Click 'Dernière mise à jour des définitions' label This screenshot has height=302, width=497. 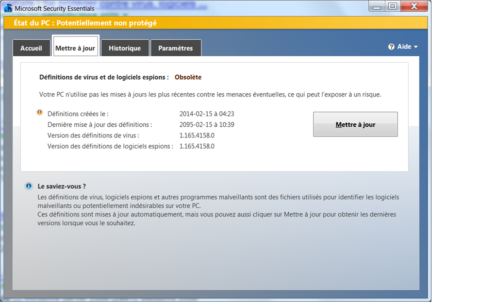click(99, 125)
